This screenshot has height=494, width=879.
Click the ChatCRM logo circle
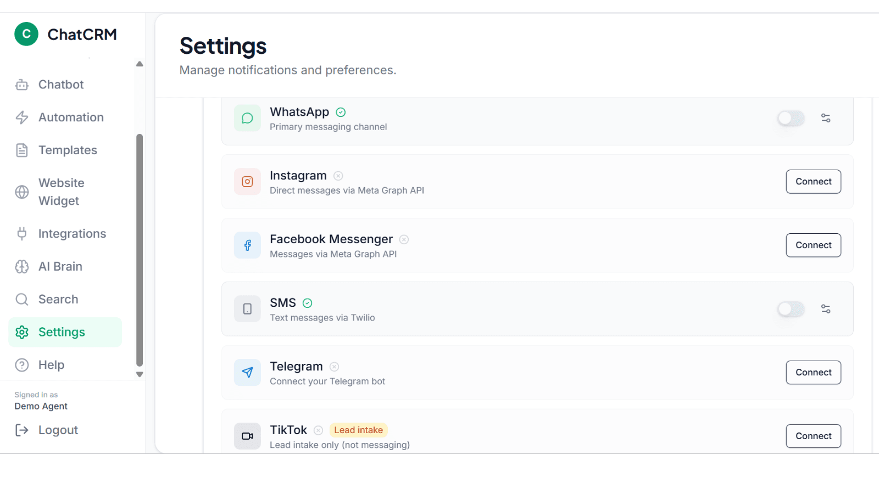click(x=26, y=34)
